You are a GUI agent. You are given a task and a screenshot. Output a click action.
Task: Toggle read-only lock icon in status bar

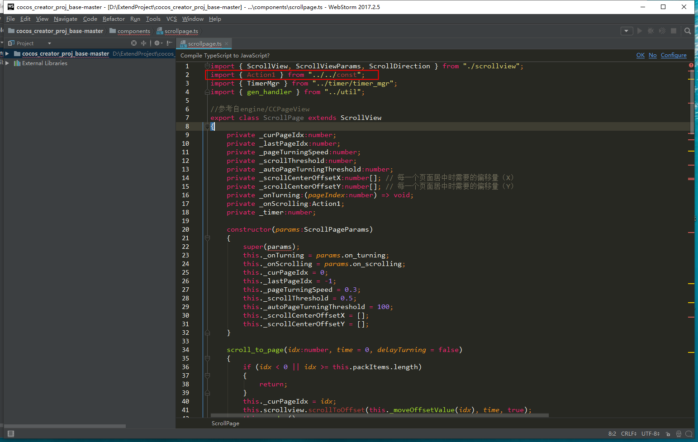(x=668, y=434)
